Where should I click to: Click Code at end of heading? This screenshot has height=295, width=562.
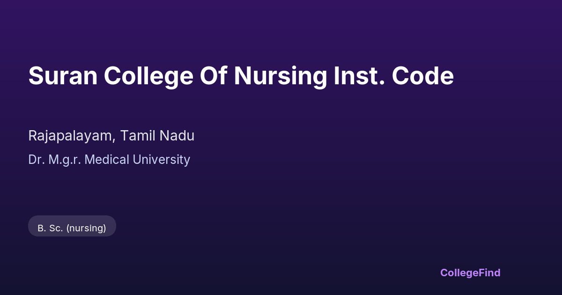click(x=423, y=76)
